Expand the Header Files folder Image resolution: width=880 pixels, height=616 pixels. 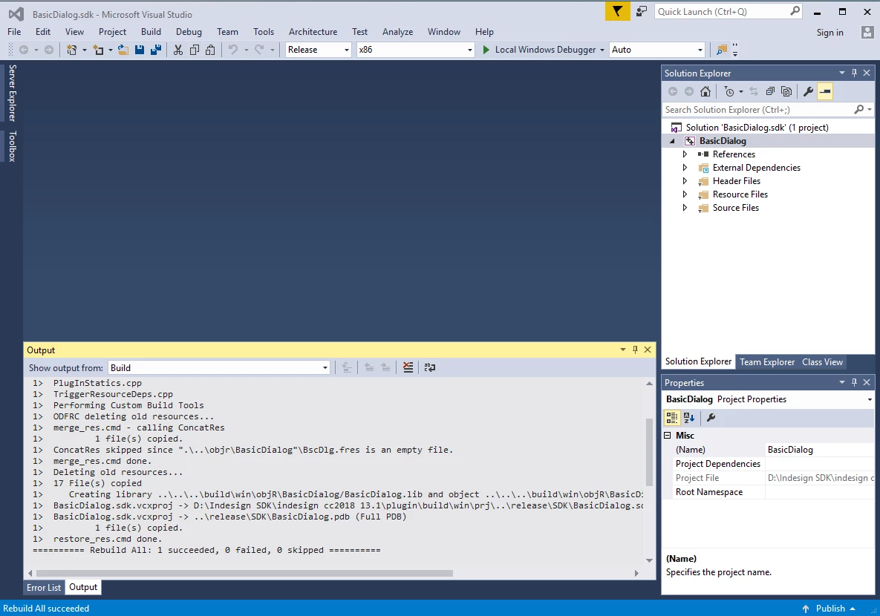tap(685, 181)
